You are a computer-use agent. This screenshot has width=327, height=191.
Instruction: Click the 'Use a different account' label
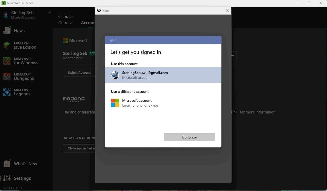pos(130,92)
